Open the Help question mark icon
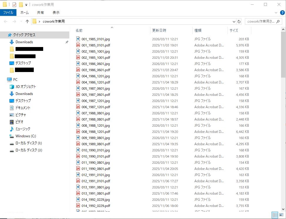The image size is (286, 219). pos(282,13)
